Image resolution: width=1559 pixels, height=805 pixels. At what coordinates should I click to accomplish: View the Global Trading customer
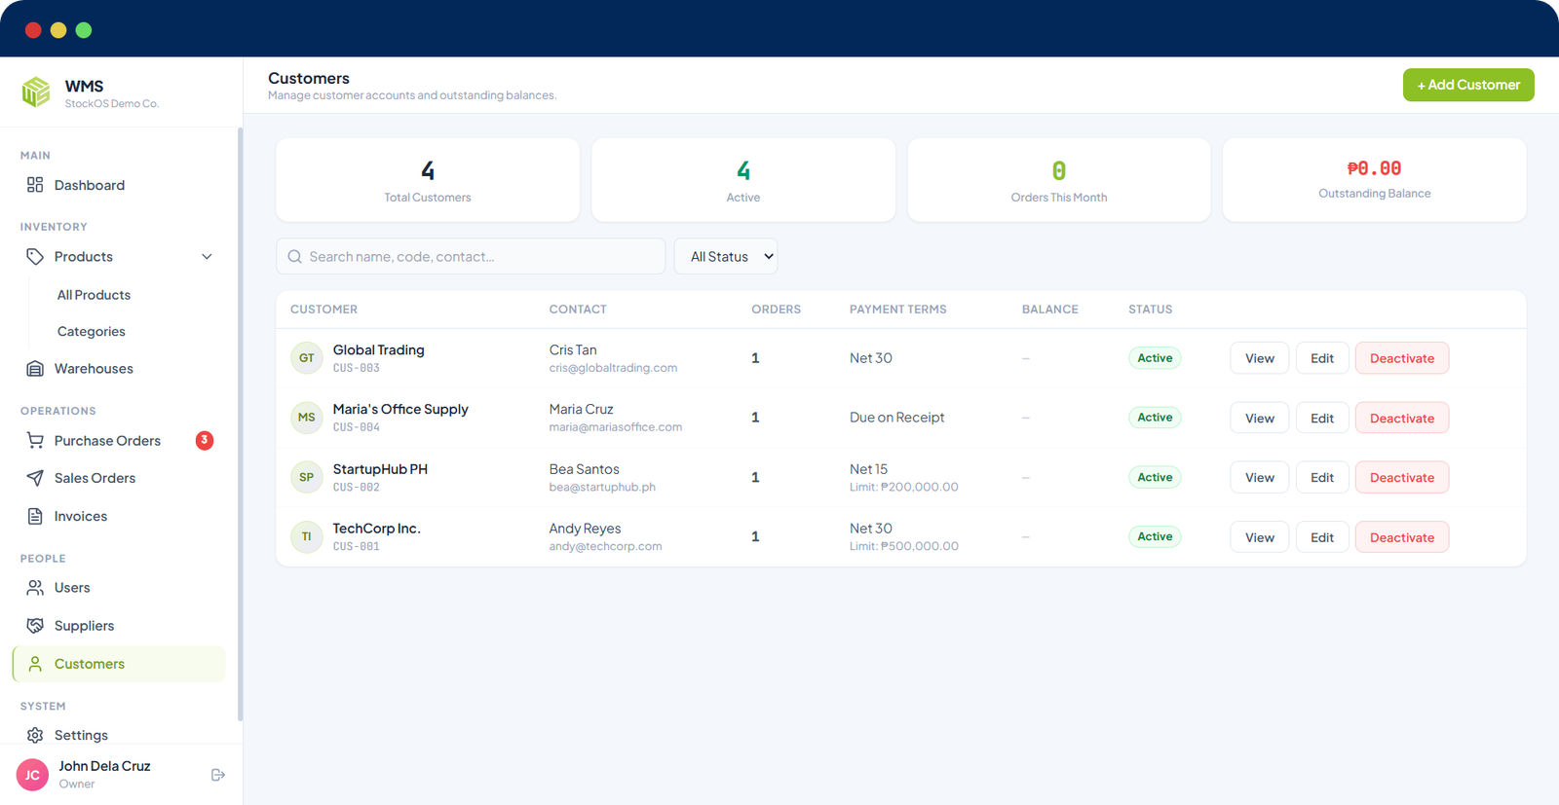click(x=1260, y=358)
